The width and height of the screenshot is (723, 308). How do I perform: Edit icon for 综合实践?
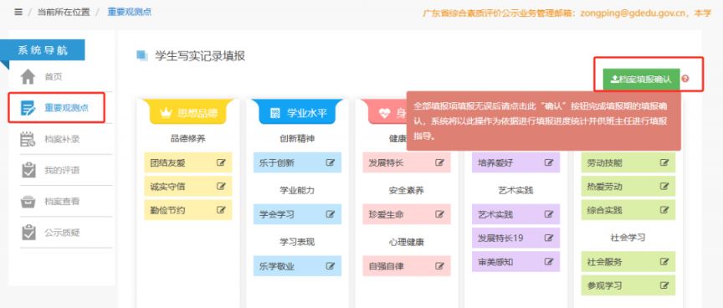(664, 210)
